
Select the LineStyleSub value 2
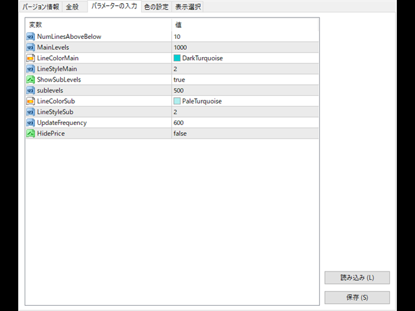point(175,112)
